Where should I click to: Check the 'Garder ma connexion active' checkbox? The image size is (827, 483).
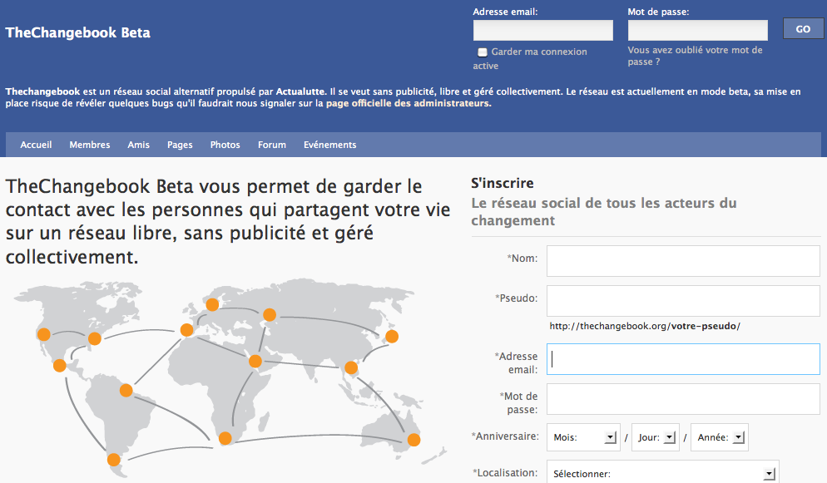click(483, 52)
